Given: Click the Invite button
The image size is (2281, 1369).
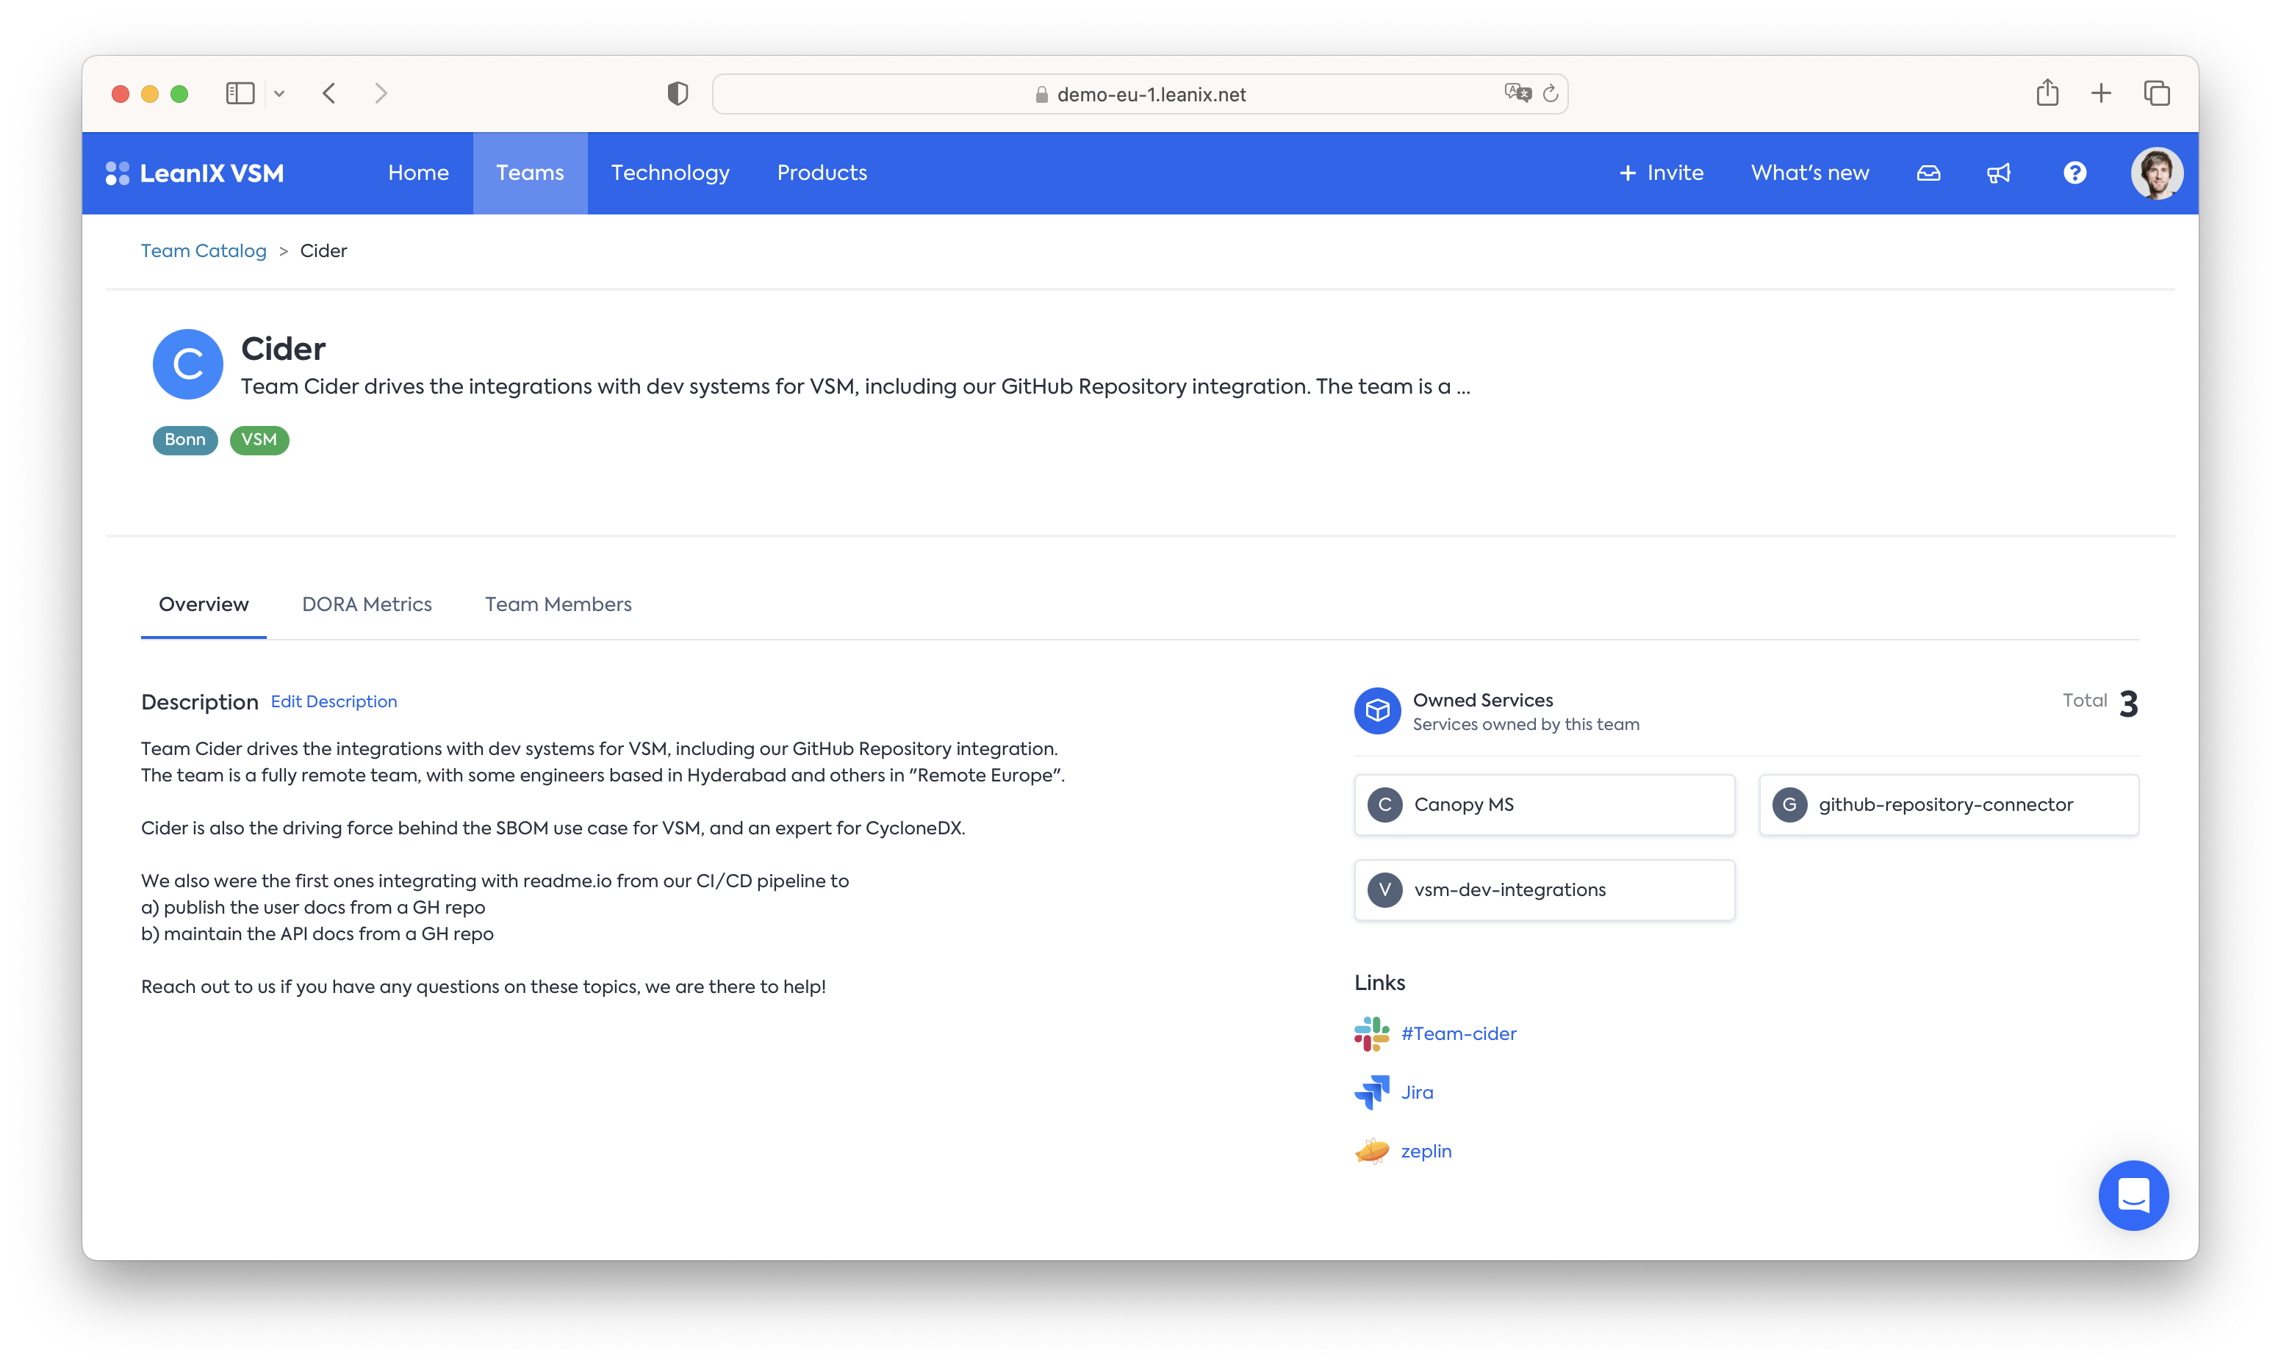Looking at the screenshot, I should 1661,173.
